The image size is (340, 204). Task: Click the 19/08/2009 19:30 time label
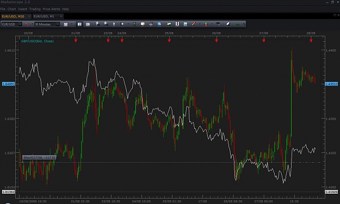tap(33, 201)
